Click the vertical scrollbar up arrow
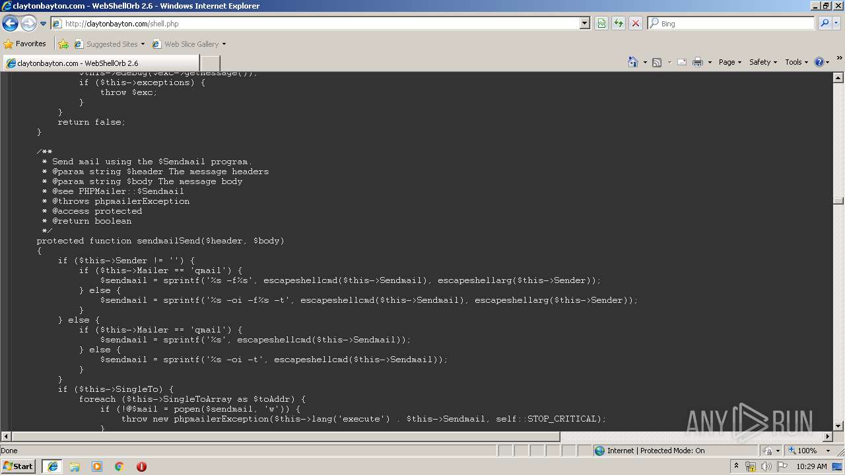This screenshot has height=475, width=845. coord(838,77)
